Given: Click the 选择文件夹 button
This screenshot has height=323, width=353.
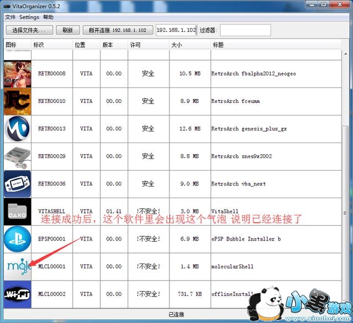Looking at the screenshot, I should [x=29, y=30].
